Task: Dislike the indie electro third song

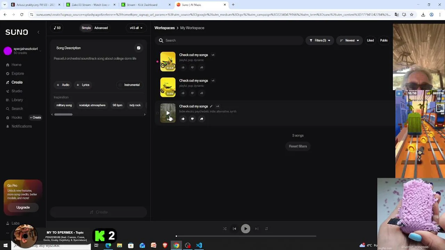Action: point(192,119)
